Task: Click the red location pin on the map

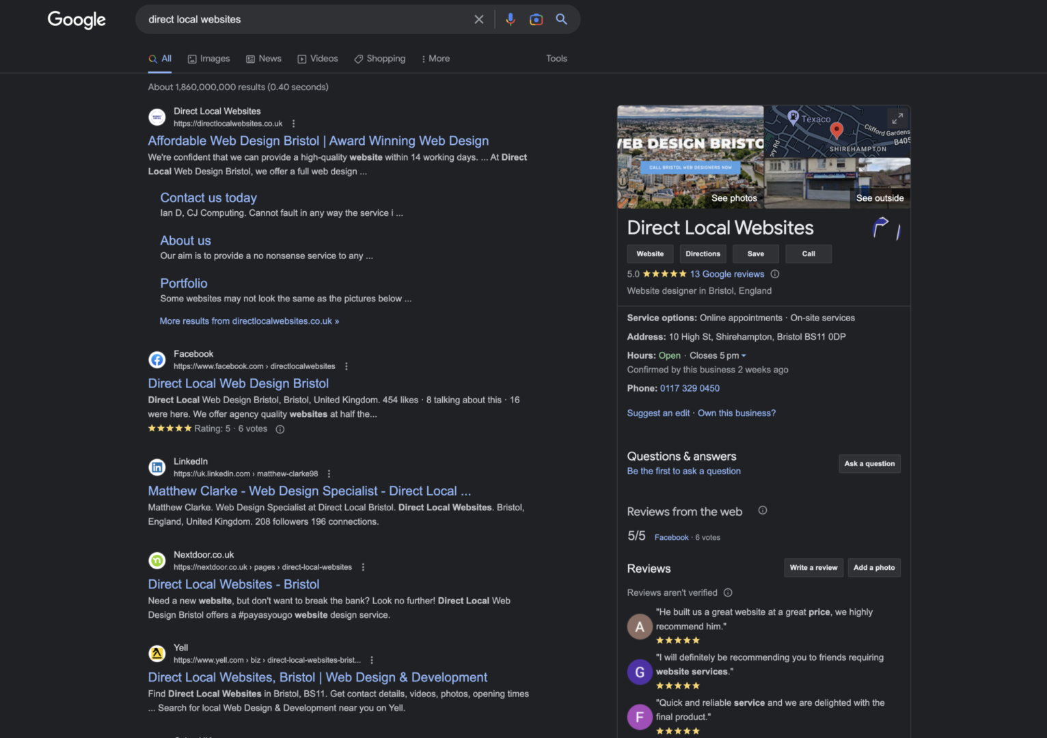Action: pyautogui.click(x=837, y=131)
